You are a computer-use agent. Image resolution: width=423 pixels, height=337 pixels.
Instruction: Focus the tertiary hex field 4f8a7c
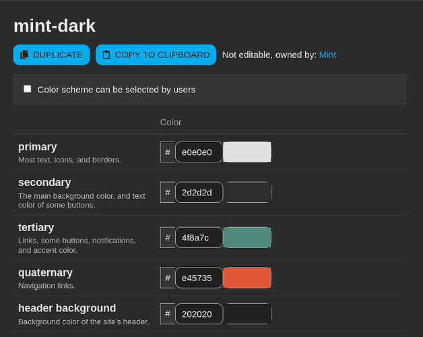click(x=199, y=237)
